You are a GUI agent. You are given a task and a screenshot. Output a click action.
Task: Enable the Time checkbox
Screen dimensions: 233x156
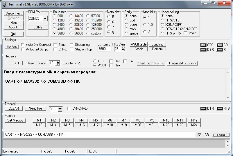55,45
